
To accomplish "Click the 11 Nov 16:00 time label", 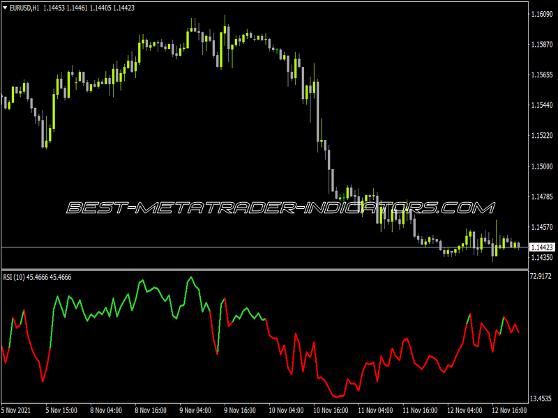I will 420,410.
